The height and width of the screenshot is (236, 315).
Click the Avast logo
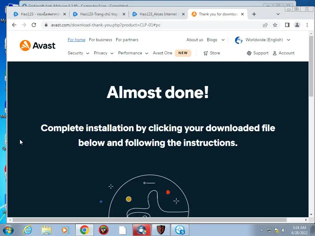(x=37, y=45)
